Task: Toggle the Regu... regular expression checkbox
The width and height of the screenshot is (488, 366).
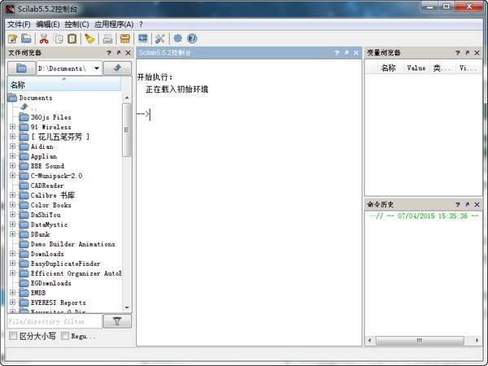Action: [65, 336]
